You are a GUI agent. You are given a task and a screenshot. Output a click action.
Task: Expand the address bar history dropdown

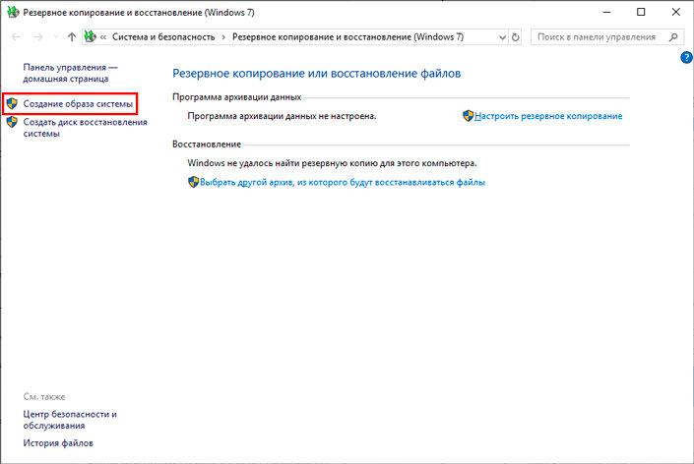[x=502, y=37]
